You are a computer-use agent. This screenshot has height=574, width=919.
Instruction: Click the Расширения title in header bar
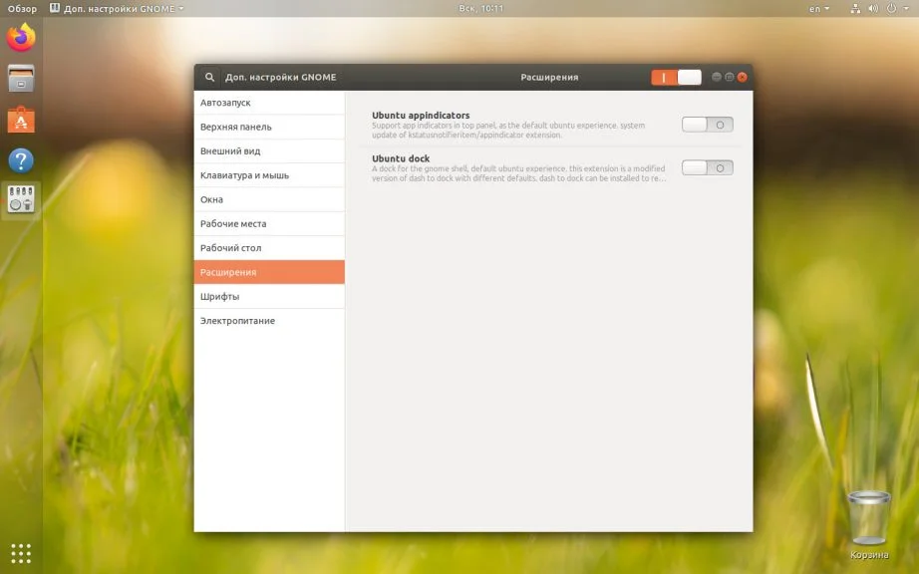(549, 77)
